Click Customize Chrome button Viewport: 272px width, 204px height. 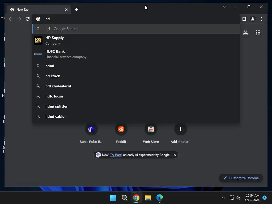coord(241,178)
